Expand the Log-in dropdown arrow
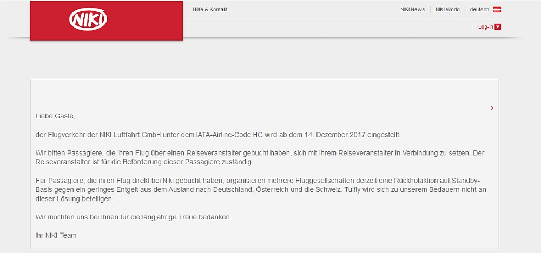 pyautogui.click(x=498, y=27)
